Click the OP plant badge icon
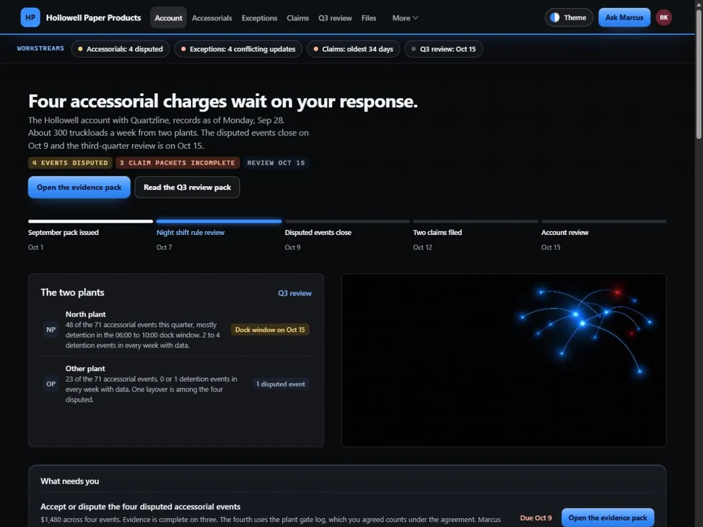The width and height of the screenshot is (703, 527). (x=51, y=384)
